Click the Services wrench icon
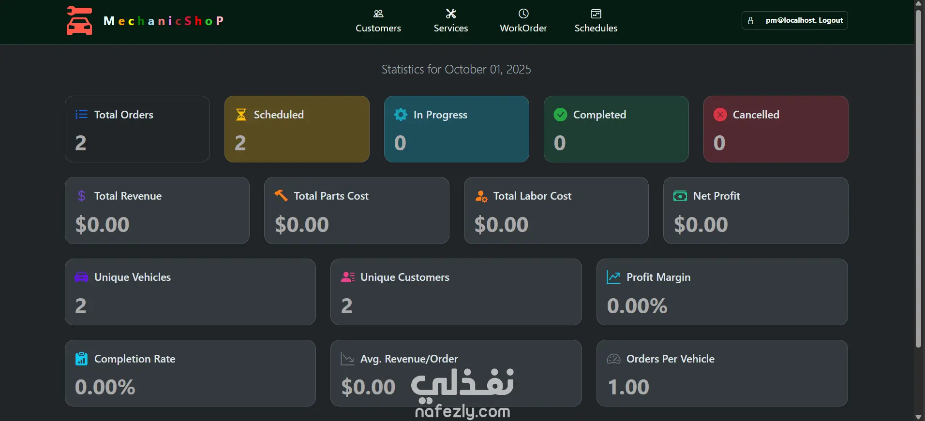This screenshot has height=421, width=925. coord(451,14)
